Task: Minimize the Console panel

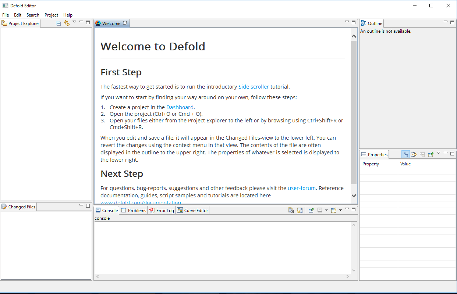Action: [x=347, y=208]
